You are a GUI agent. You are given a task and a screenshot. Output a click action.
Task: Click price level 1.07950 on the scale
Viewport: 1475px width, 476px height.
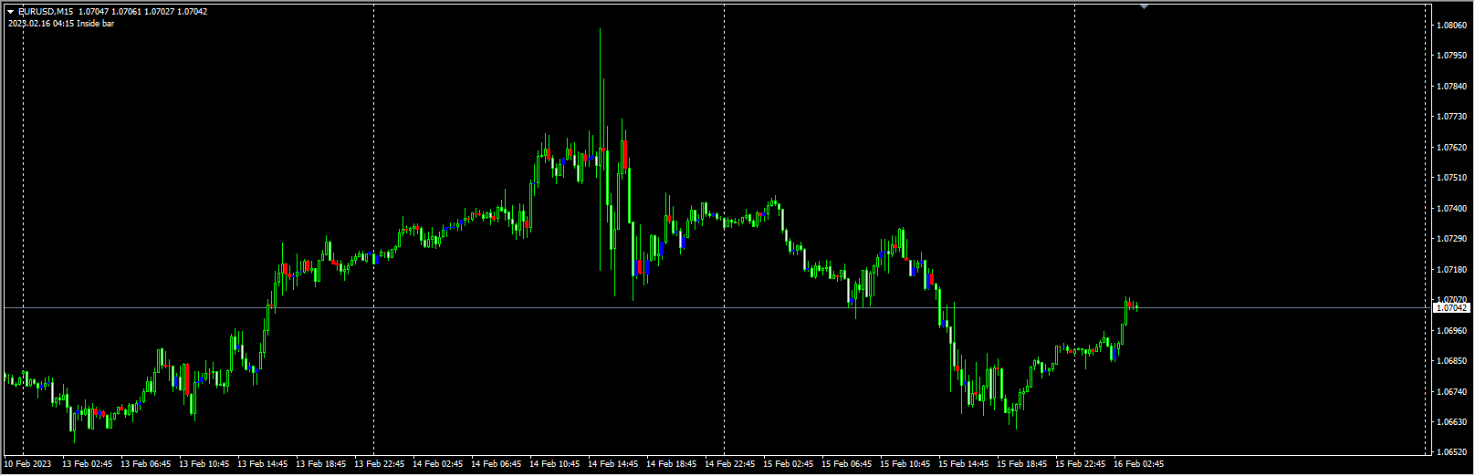(x=1451, y=56)
